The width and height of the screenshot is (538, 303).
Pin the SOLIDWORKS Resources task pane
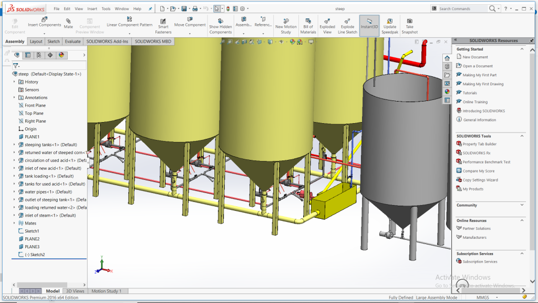[x=531, y=41]
